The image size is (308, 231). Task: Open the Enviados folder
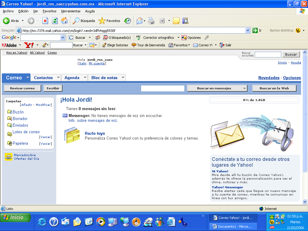pyautogui.click(x=20, y=125)
